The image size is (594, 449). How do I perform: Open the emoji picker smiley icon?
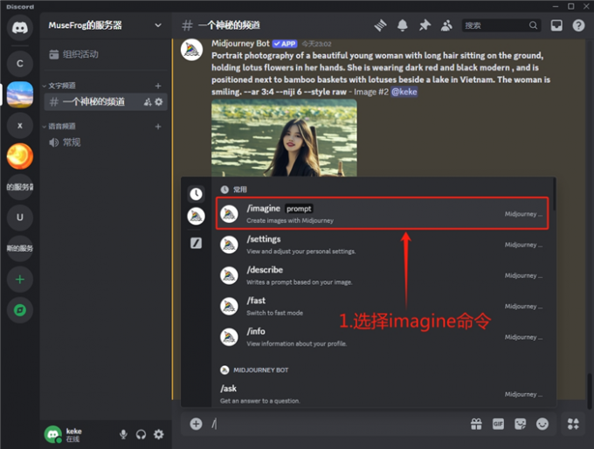pyautogui.click(x=542, y=424)
